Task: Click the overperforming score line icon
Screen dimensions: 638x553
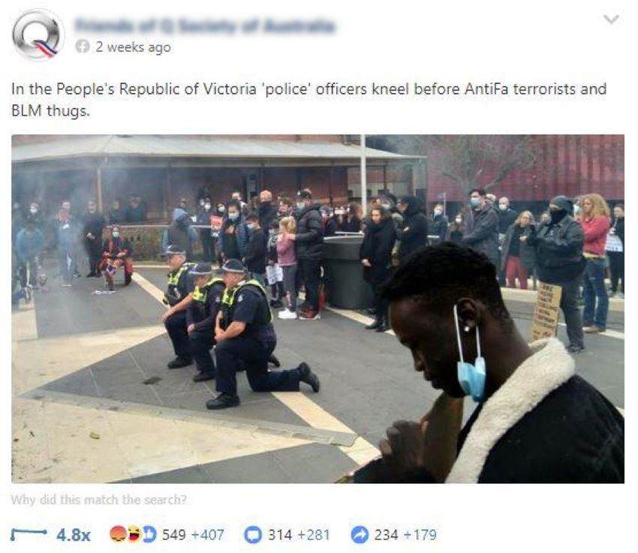Action: pyautogui.click(x=29, y=534)
